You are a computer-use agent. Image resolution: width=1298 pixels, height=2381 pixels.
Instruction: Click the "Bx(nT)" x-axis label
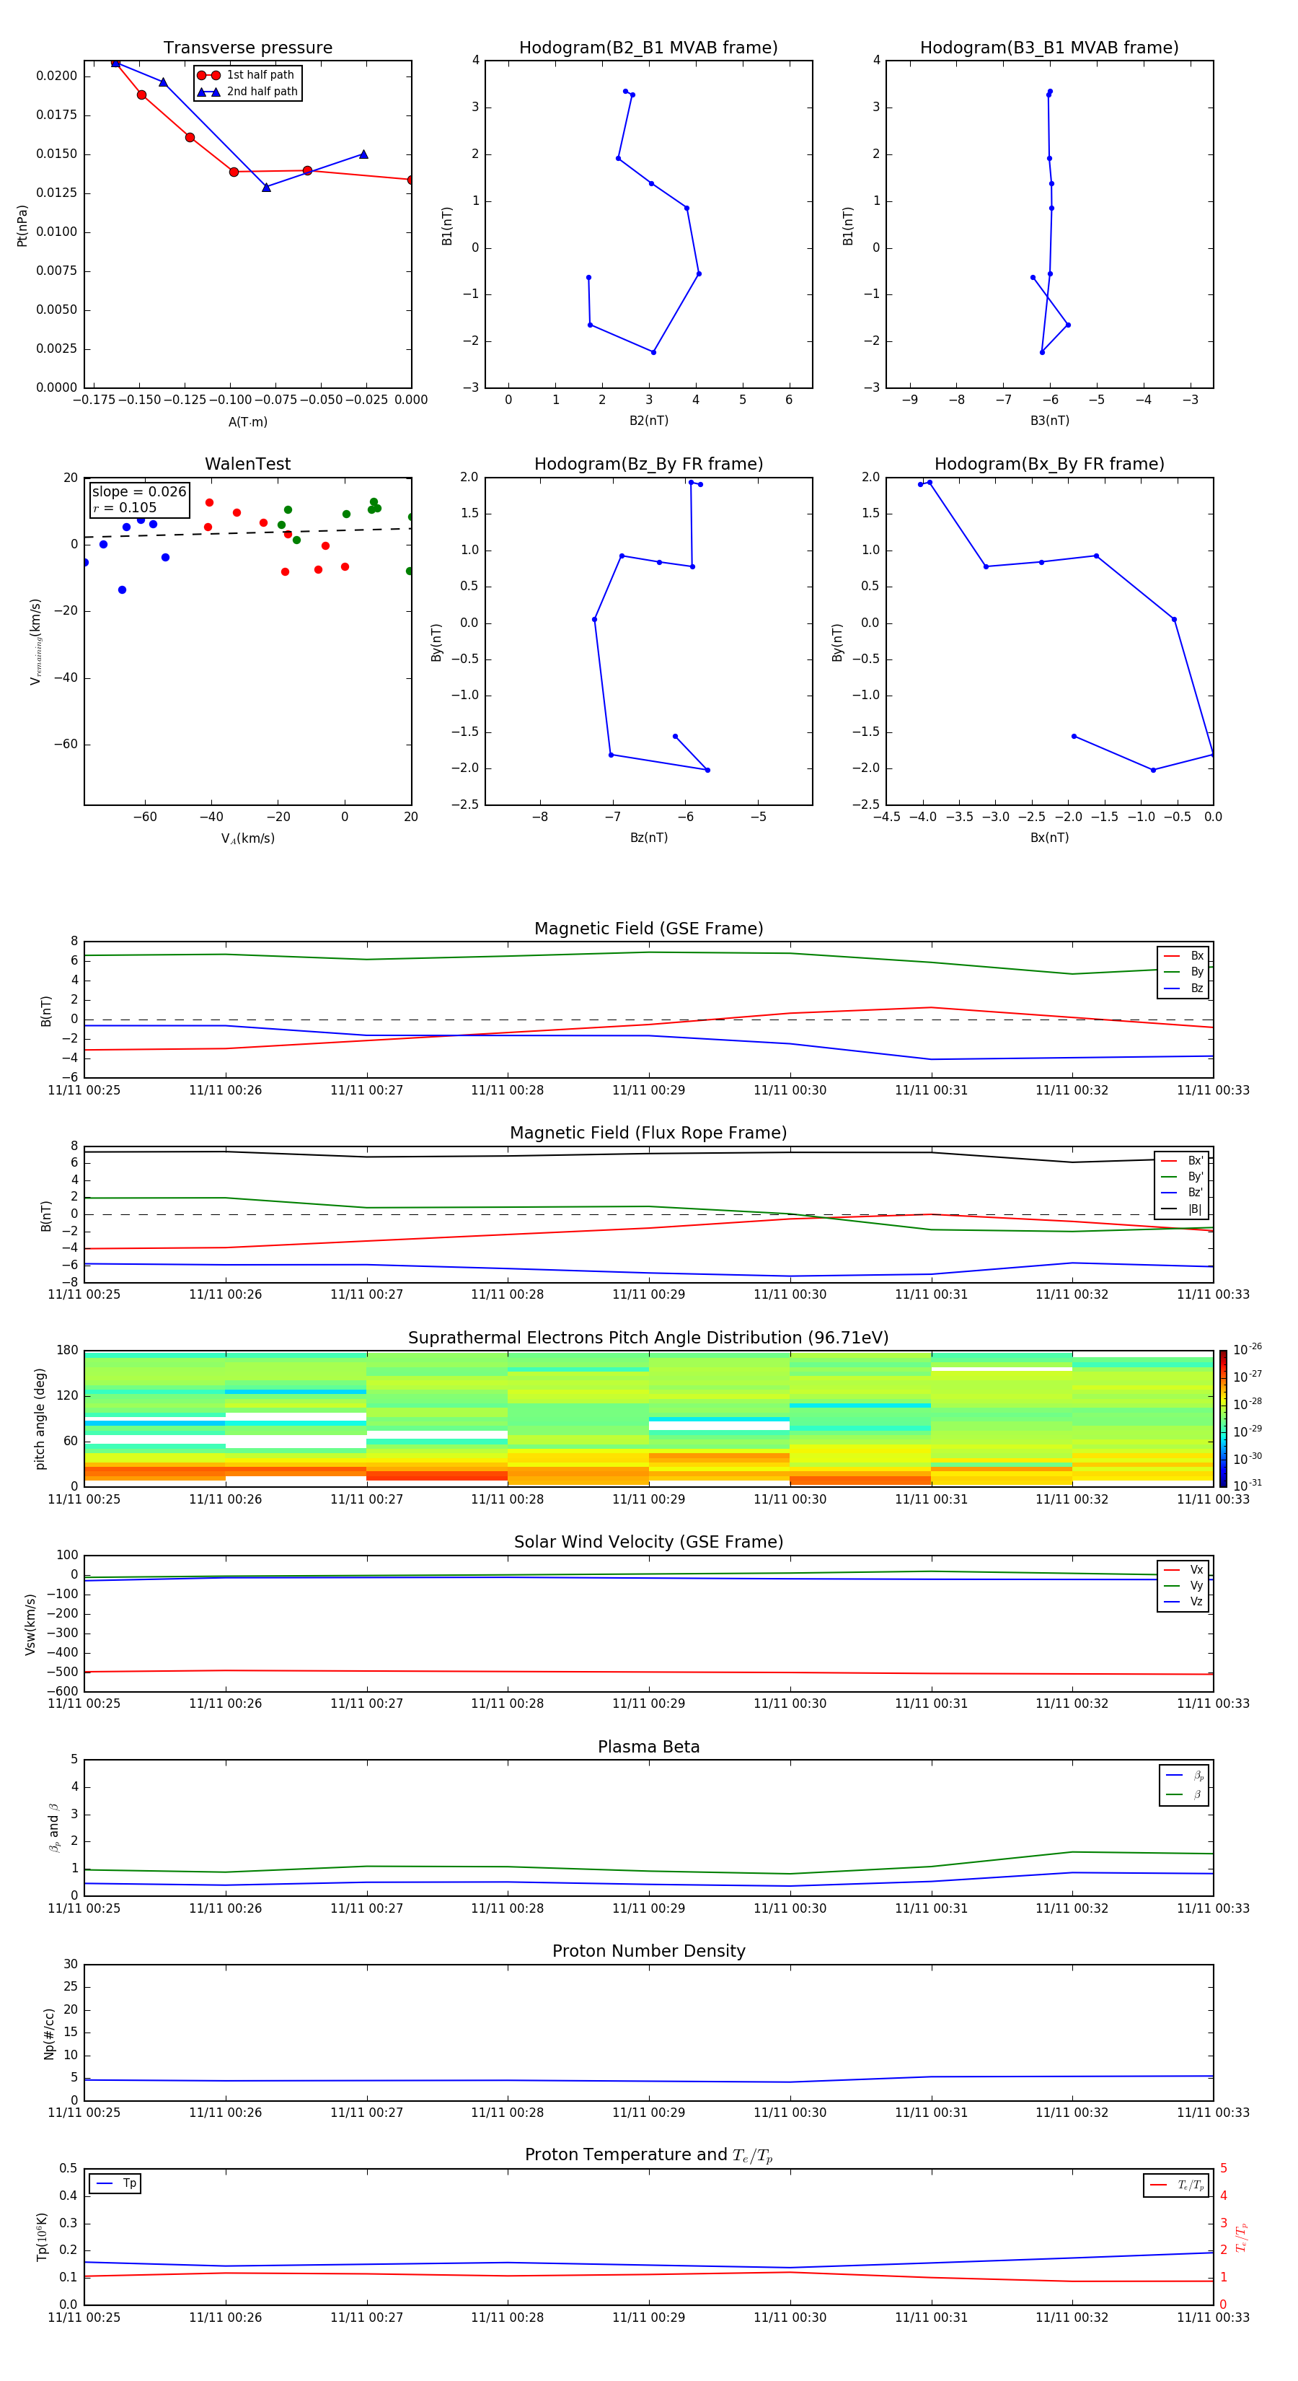1049,838
